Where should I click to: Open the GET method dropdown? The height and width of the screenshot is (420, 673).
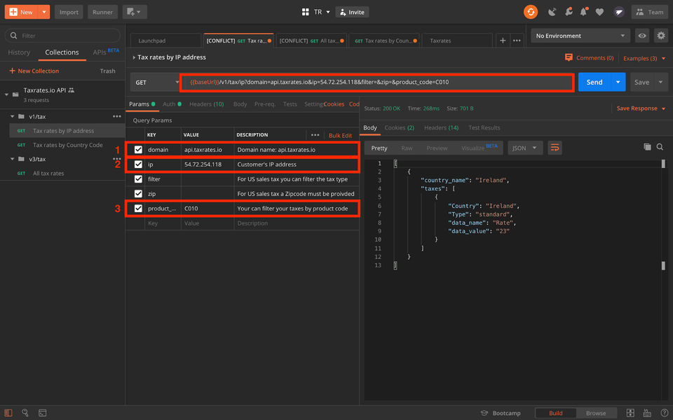click(156, 83)
